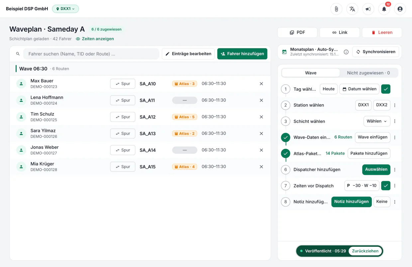412x267 pixels.
Task: Remove Sara Yilmaz from the wave
Action: coord(261,134)
